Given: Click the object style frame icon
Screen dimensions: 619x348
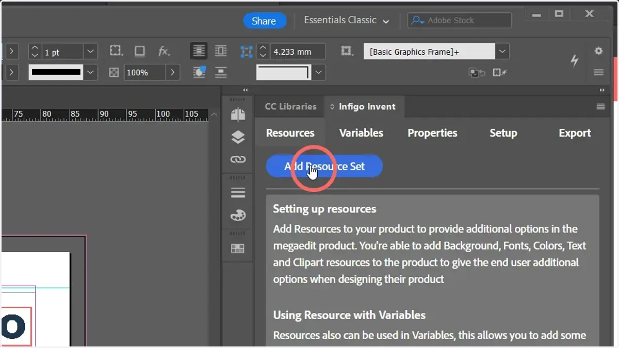Looking at the screenshot, I should coord(347,51).
